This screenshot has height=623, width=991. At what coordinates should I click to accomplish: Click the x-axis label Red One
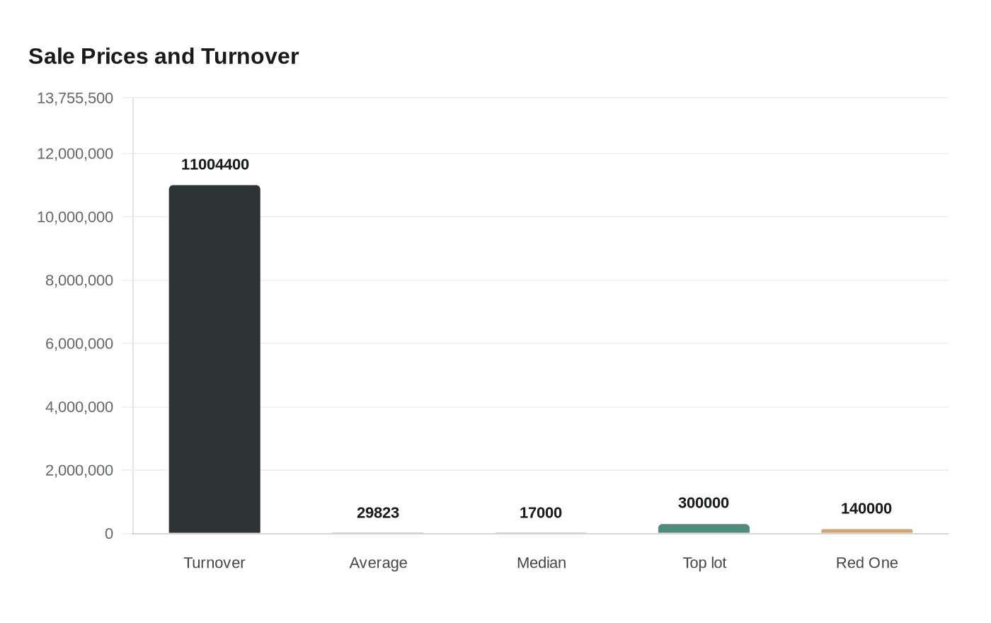click(867, 563)
